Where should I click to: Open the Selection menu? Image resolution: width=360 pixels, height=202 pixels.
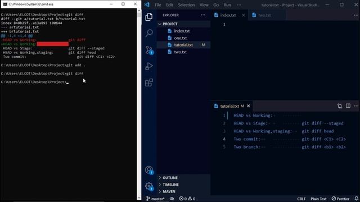click(x=186, y=5)
